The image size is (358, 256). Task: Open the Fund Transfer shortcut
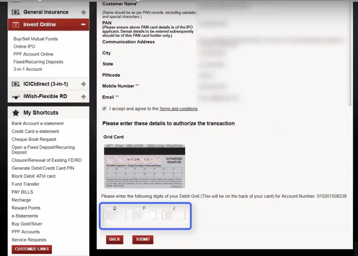pyautogui.click(x=25, y=184)
